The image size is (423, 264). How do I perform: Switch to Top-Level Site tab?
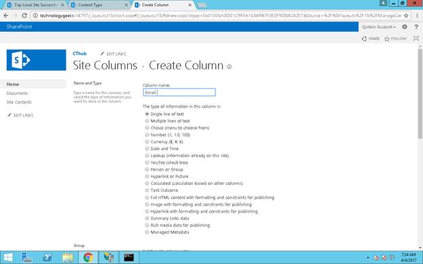coord(35,5)
